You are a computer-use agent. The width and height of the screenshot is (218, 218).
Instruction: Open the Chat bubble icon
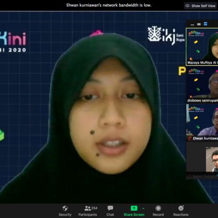click(110, 208)
